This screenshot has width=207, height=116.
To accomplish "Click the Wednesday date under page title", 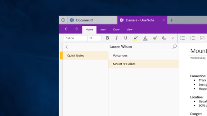I will pos(198,58).
